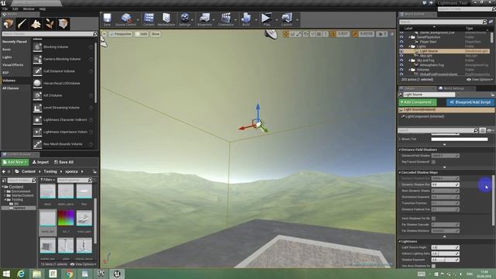Toggle Use Area Shadows checkbox

pos(433,266)
